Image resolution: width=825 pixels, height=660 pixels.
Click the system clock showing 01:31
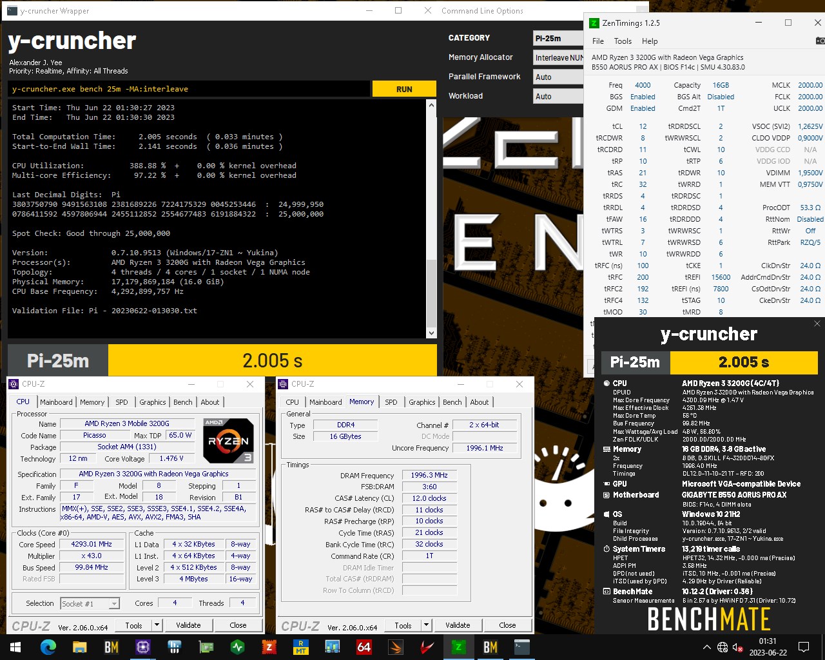(768, 641)
